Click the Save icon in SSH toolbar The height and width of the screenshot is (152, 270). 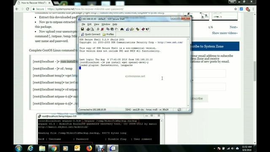pyautogui.click(x=82, y=29)
